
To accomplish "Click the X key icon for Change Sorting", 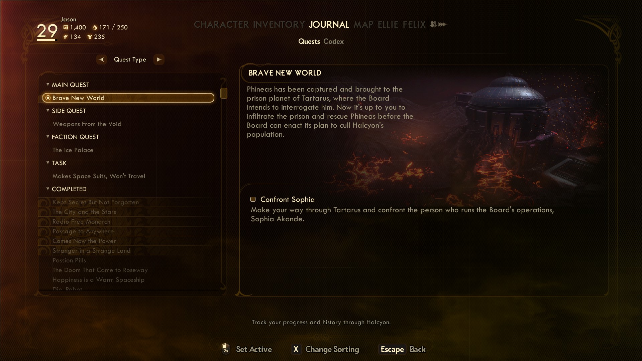I will point(296,349).
